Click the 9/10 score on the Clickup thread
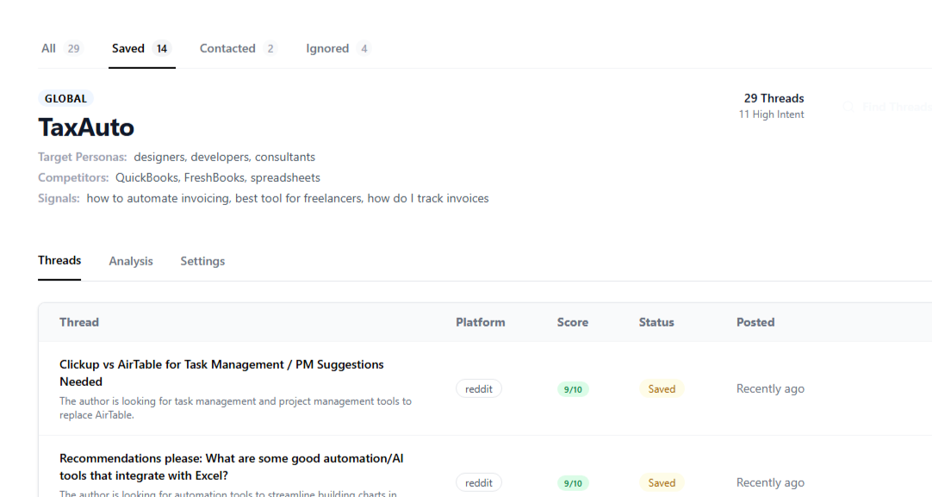The width and height of the screenshot is (932, 497). coord(573,389)
